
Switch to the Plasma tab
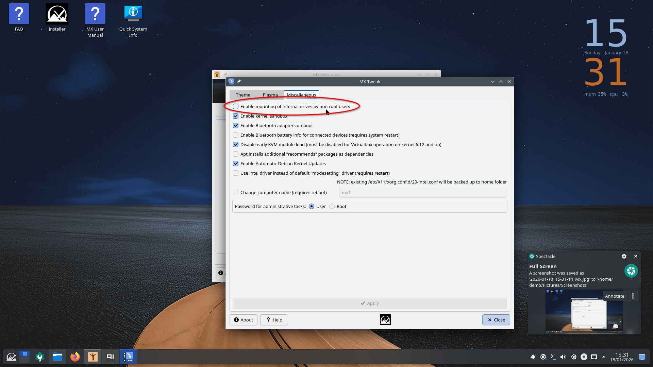coord(270,95)
